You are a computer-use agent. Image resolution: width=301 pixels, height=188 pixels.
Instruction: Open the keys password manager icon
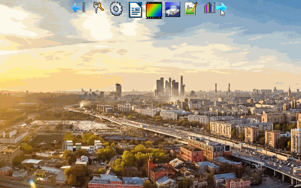[x=98, y=8]
